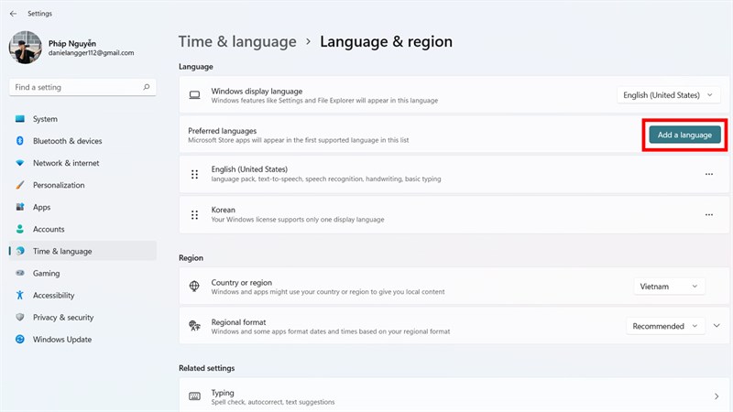Click the Personalization brush icon
Image resolution: width=733 pixels, height=412 pixels.
[19, 185]
